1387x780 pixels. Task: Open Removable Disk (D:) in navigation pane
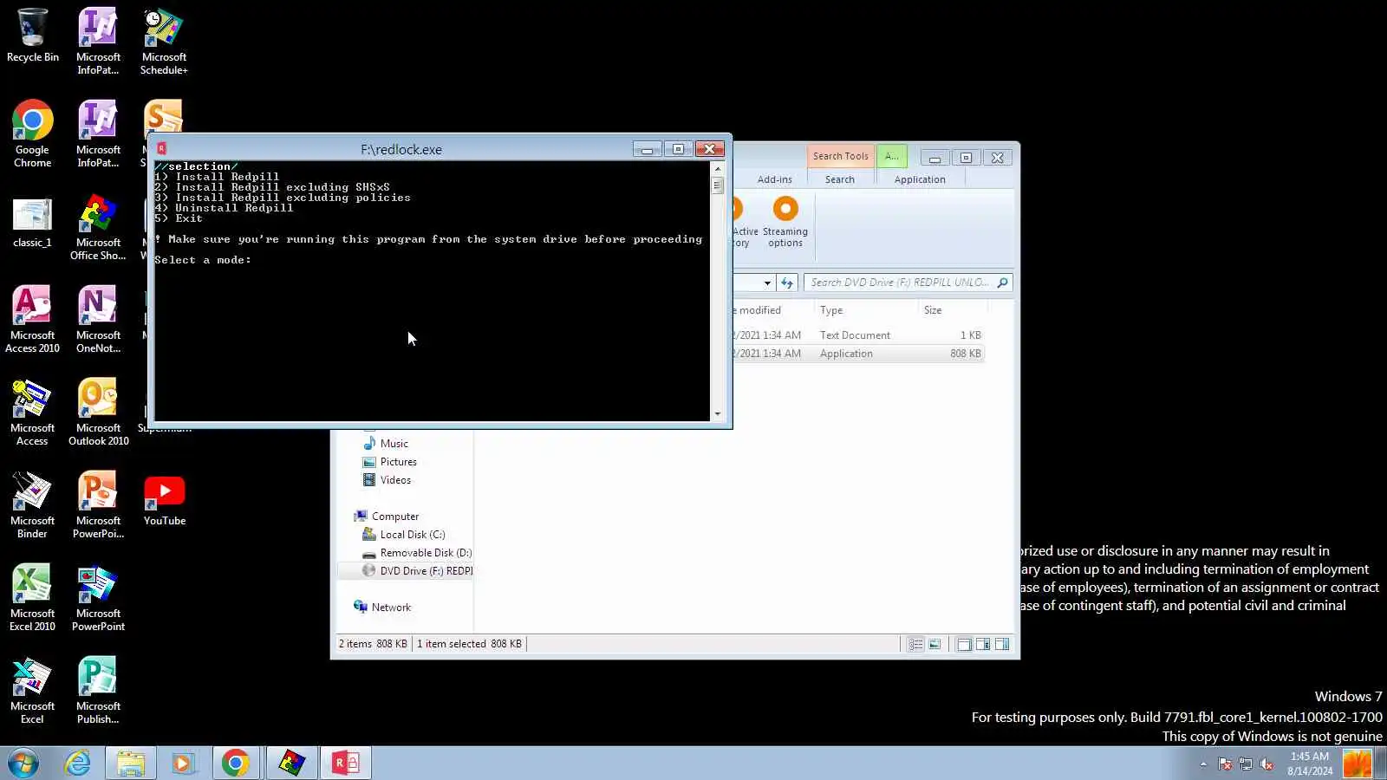coord(426,553)
